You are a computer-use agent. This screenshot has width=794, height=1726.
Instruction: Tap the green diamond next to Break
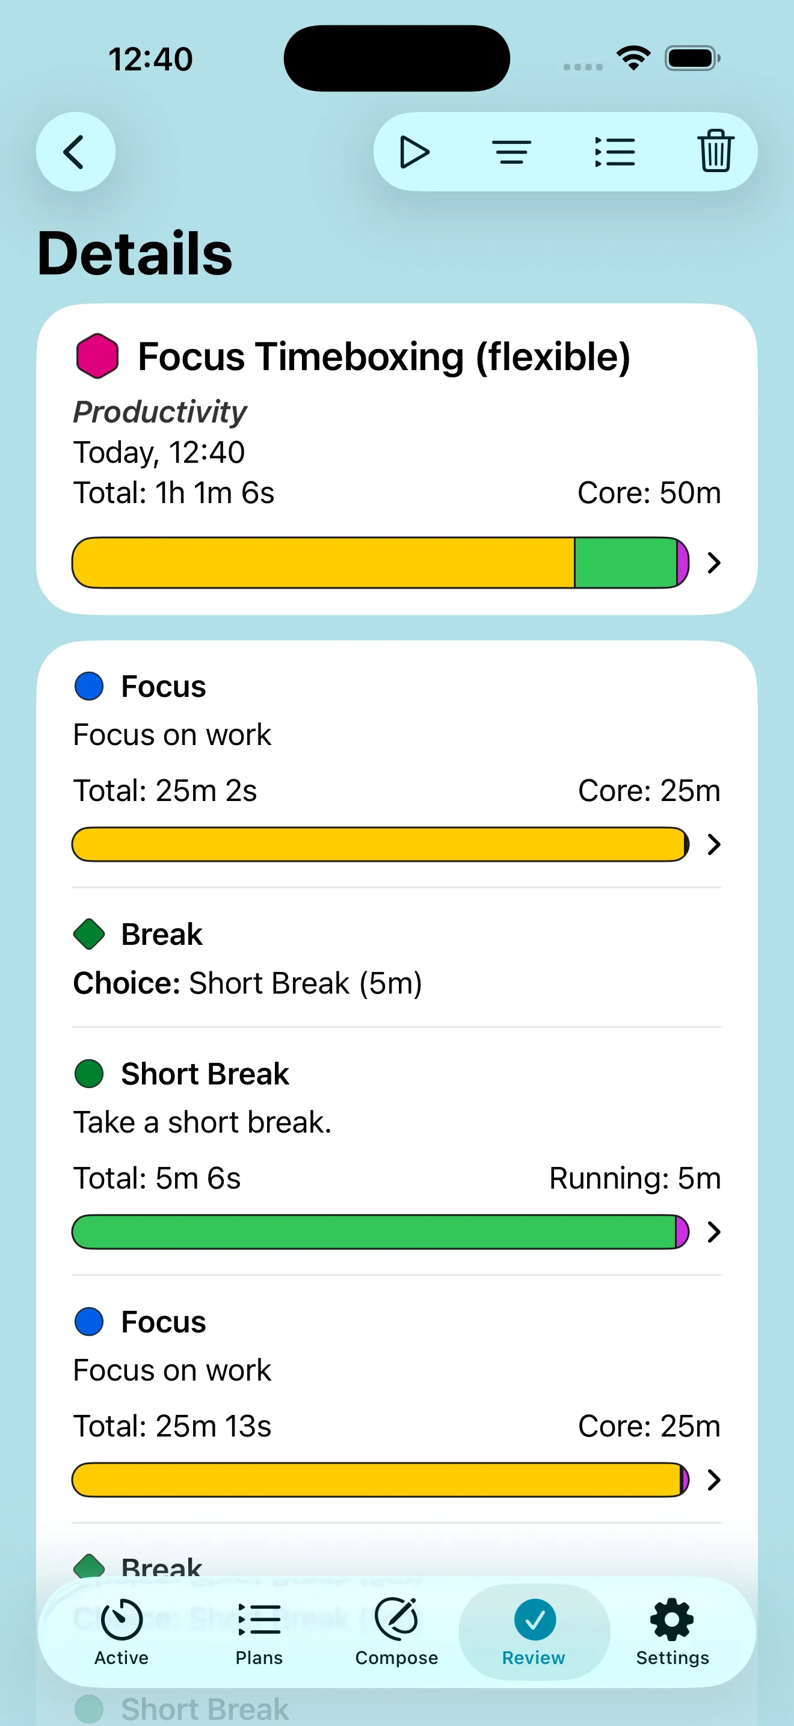[89, 933]
